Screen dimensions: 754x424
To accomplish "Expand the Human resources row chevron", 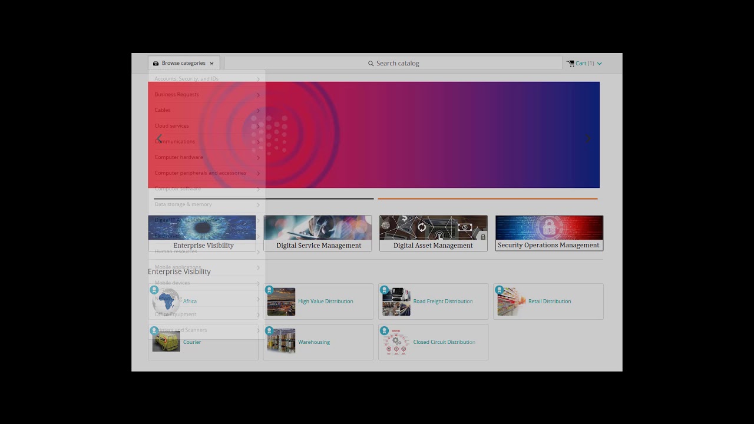I will pyautogui.click(x=258, y=252).
